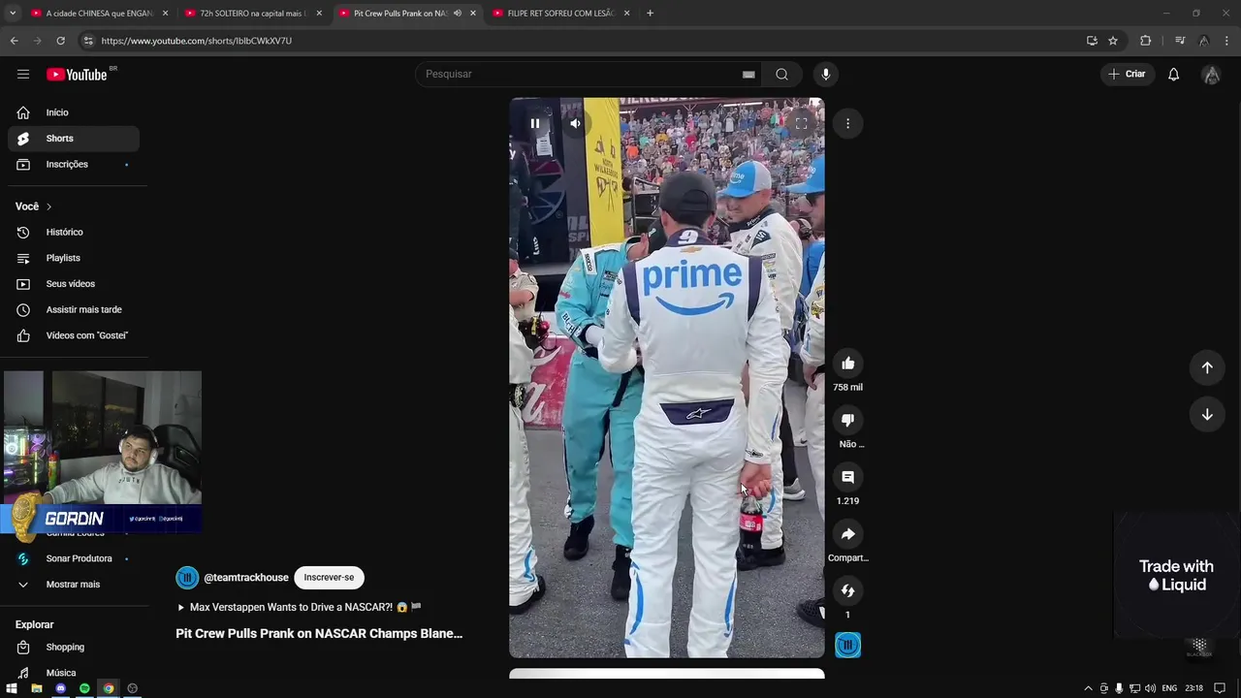Open Vídeos com "Gostei" list

coord(74,335)
